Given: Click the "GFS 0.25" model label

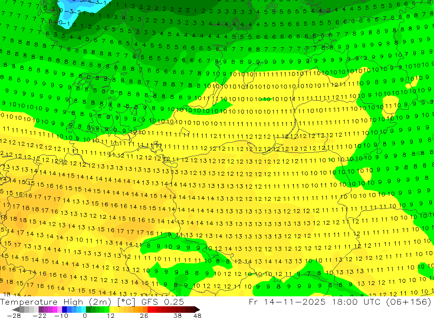Looking at the screenshot, I should coord(163,302).
